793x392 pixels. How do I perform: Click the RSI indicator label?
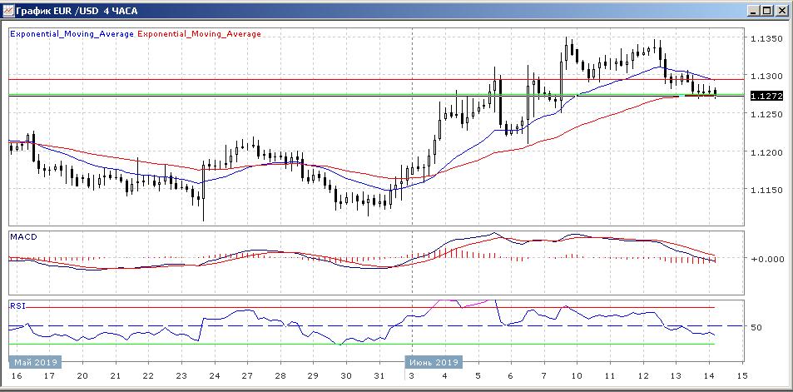click(17, 305)
